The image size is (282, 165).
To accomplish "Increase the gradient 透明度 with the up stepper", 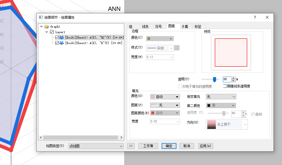I will tap(243, 112).
